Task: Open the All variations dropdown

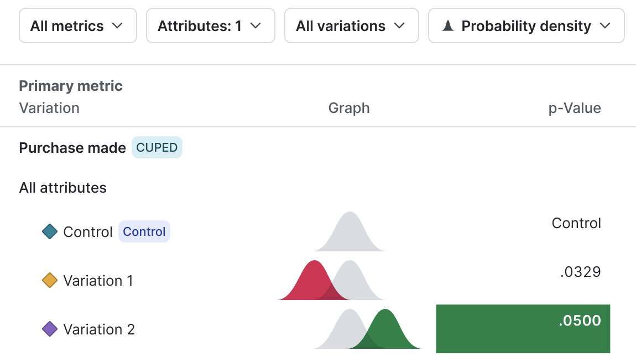Action: point(351,25)
